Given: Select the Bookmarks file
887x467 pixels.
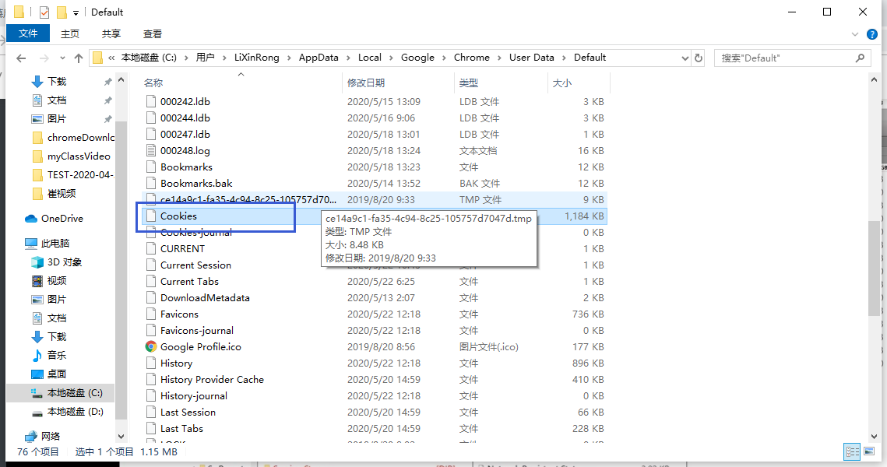Looking at the screenshot, I should [186, 167].
